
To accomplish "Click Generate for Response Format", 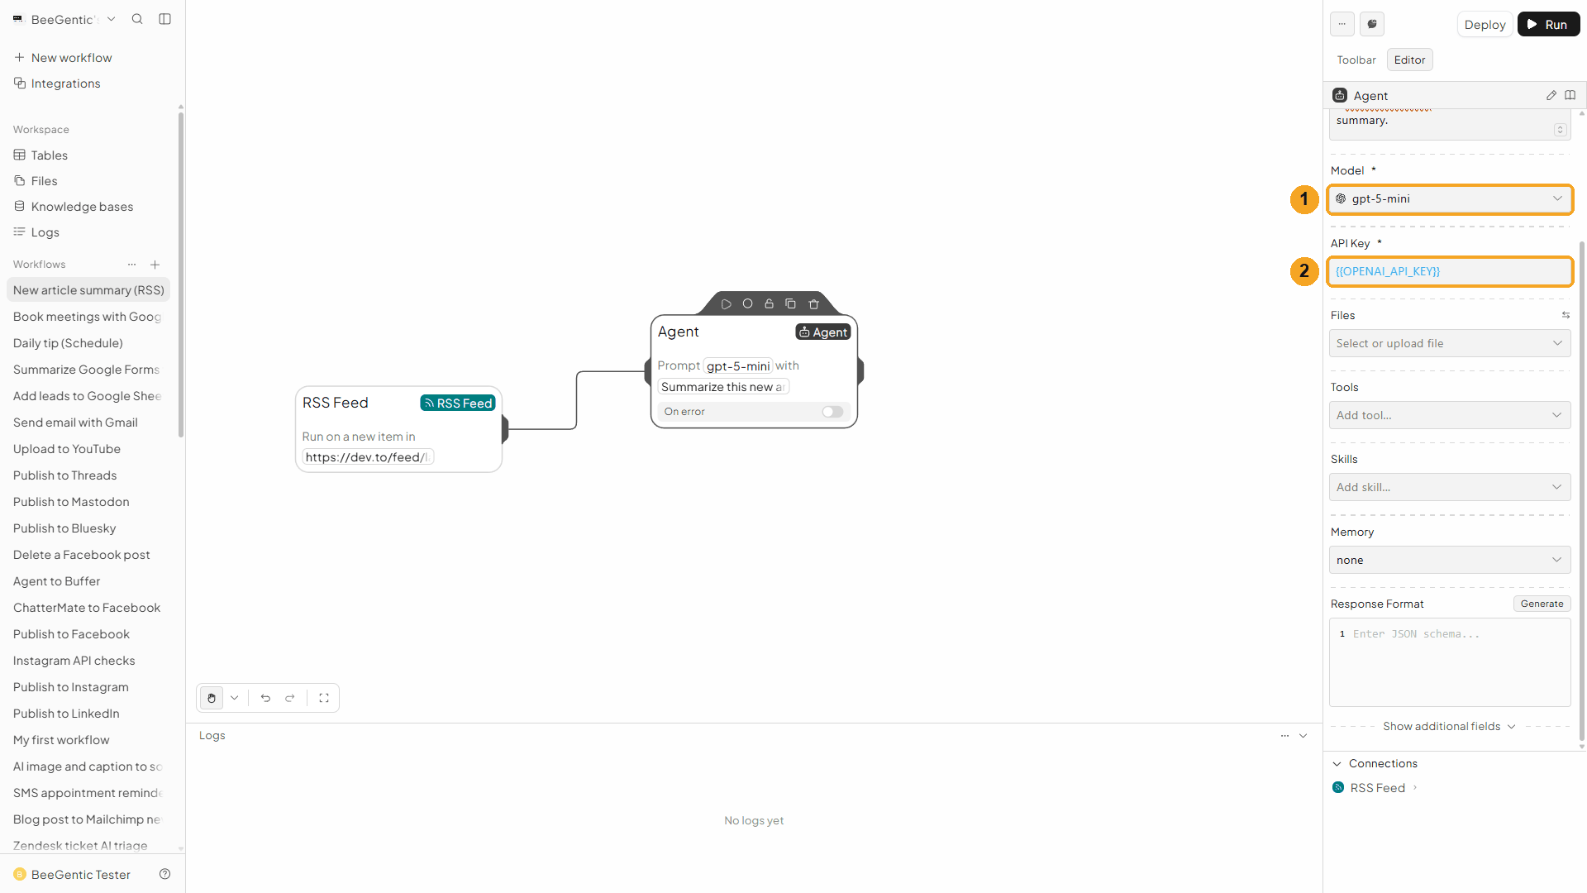I will click(1542, 604).
